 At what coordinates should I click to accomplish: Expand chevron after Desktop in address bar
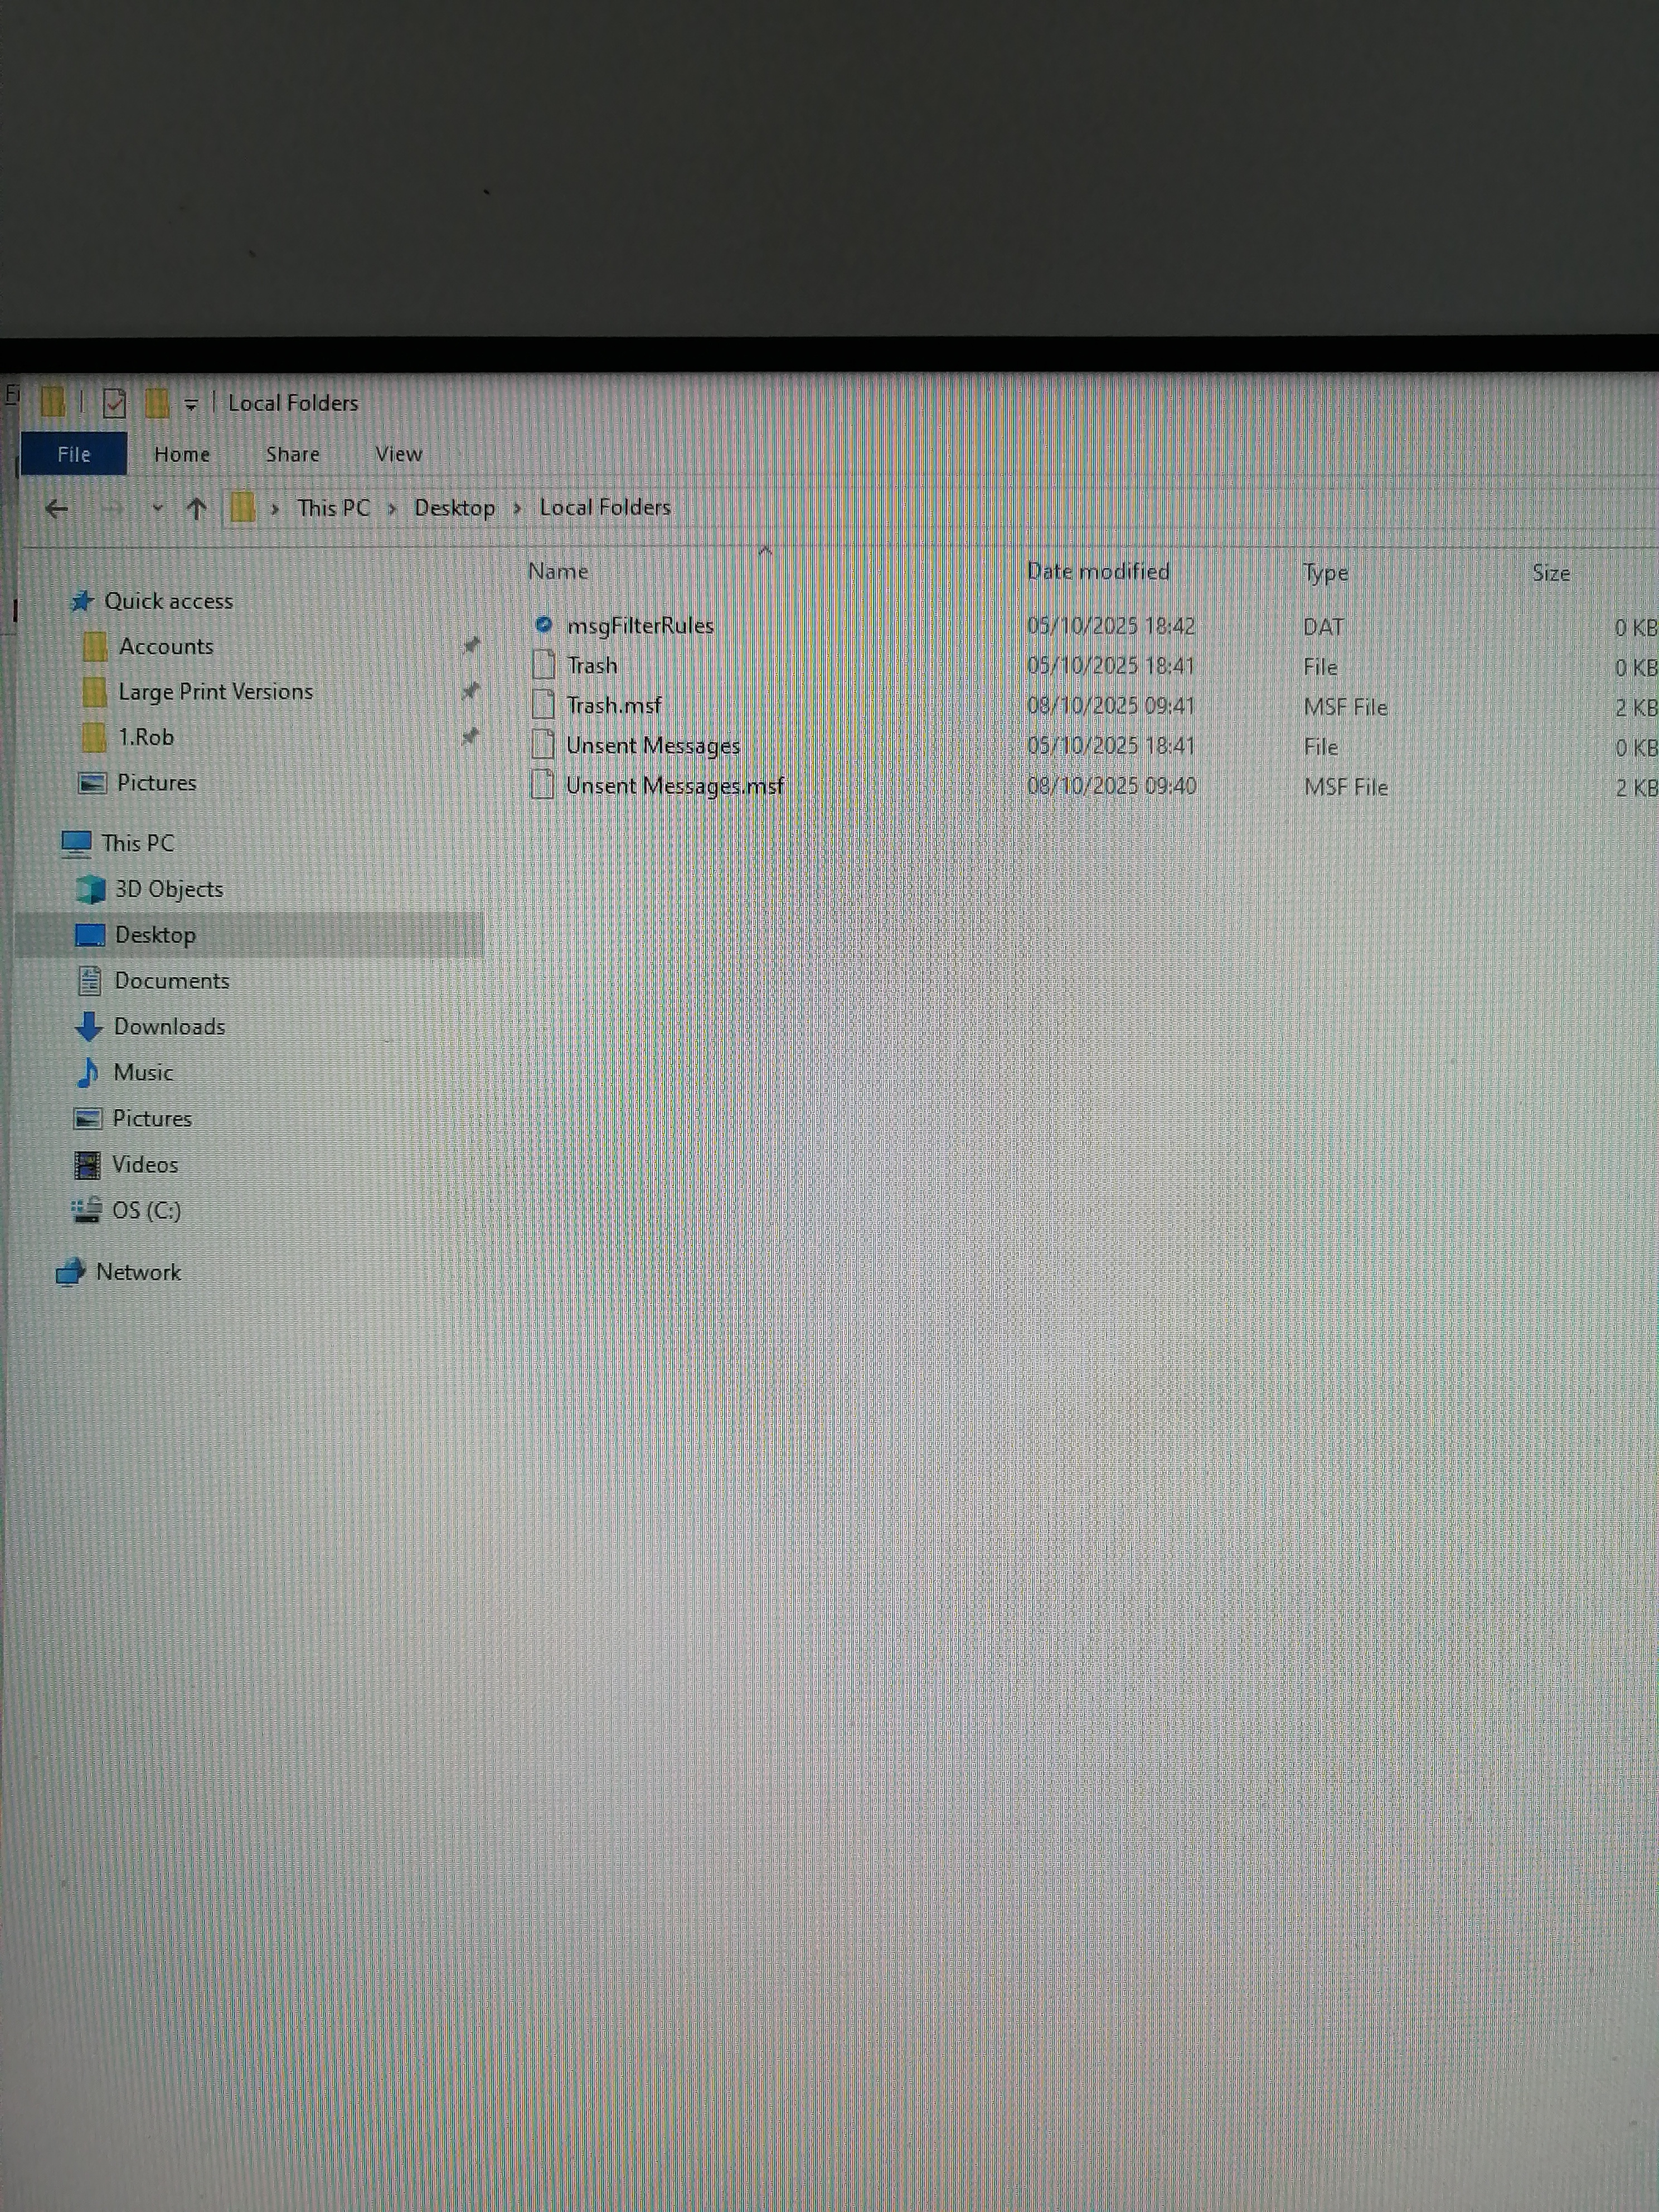(517, 508)
